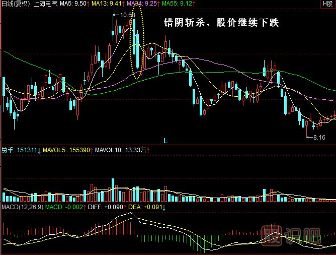
Task: Click the 总手 volume total label
Action: click(x=21, y=150)
